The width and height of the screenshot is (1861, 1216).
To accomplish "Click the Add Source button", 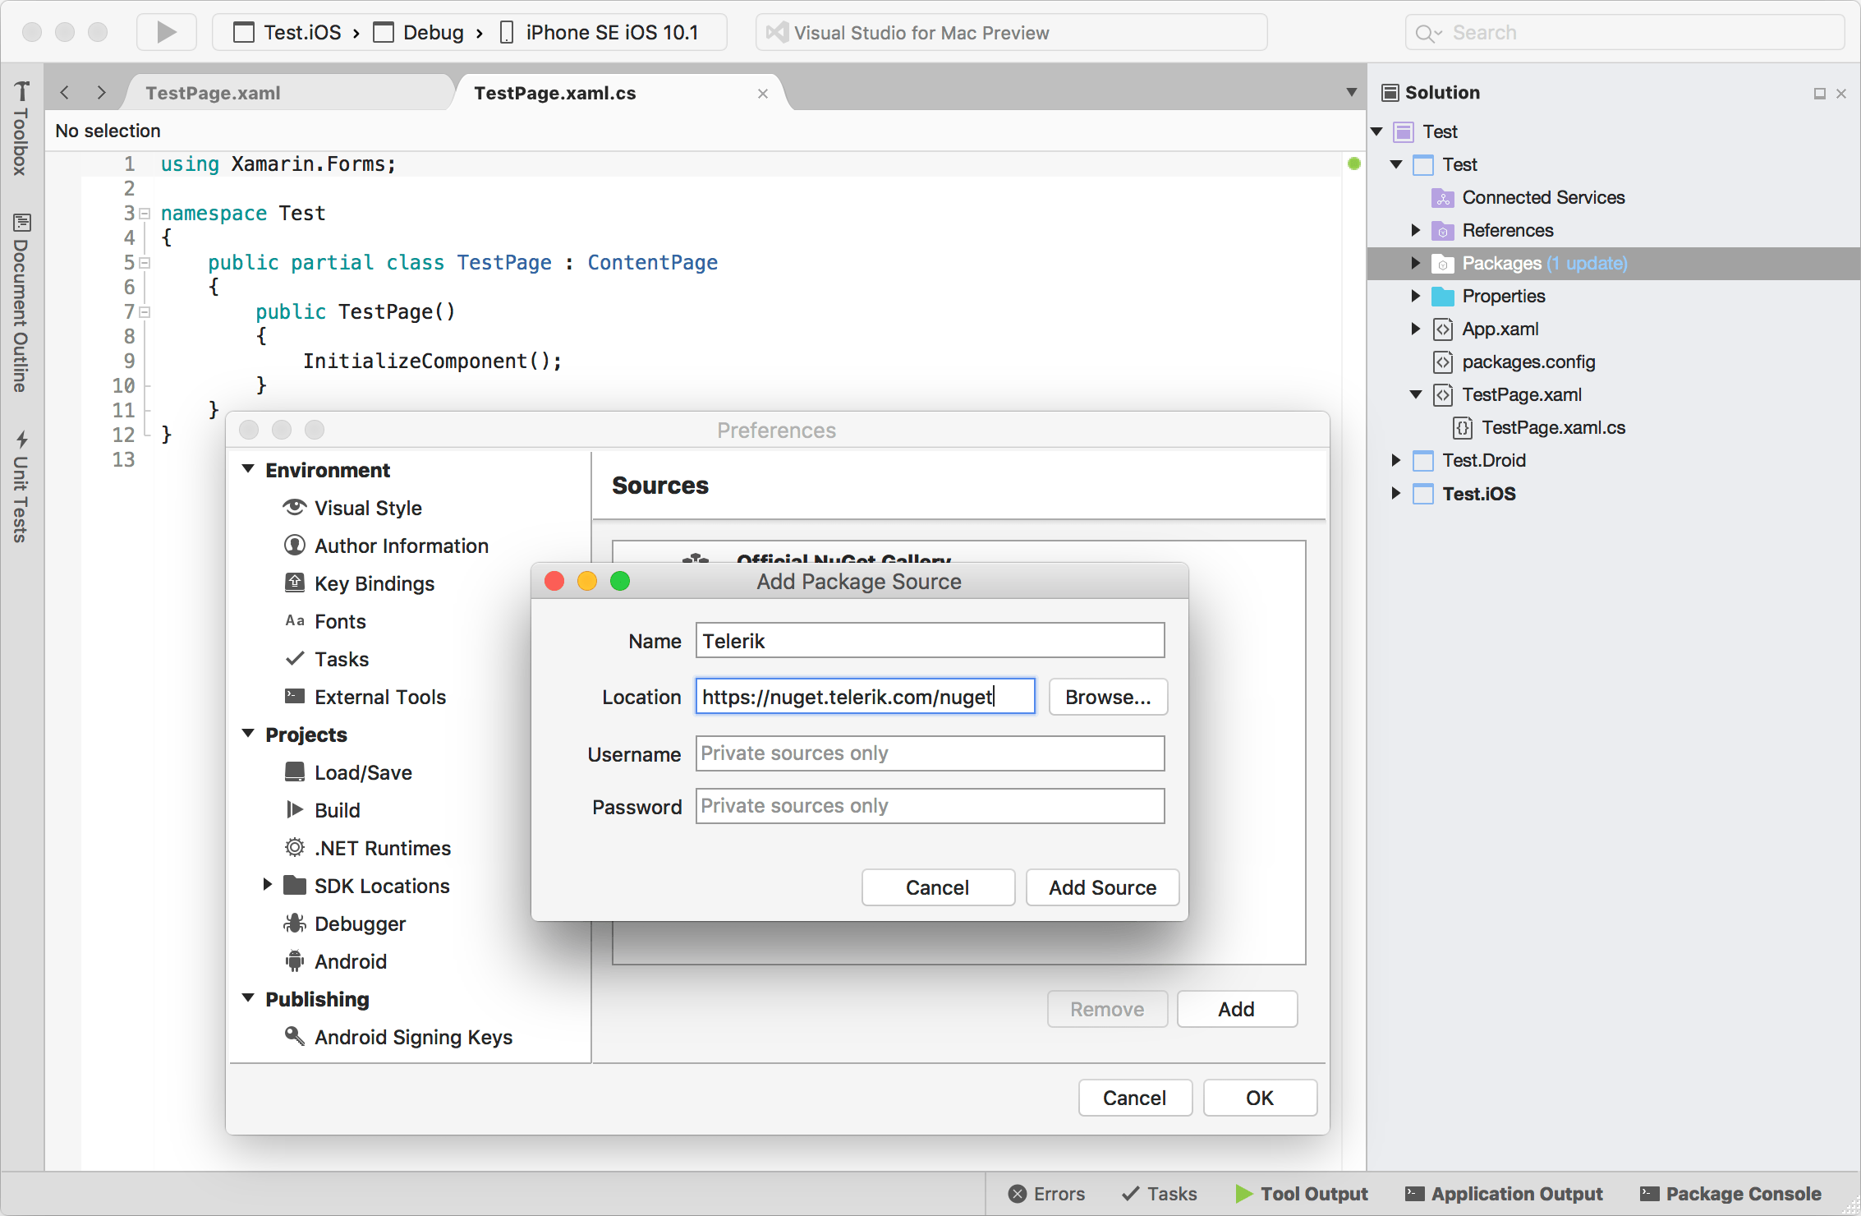I will (x=1103, y=887).
